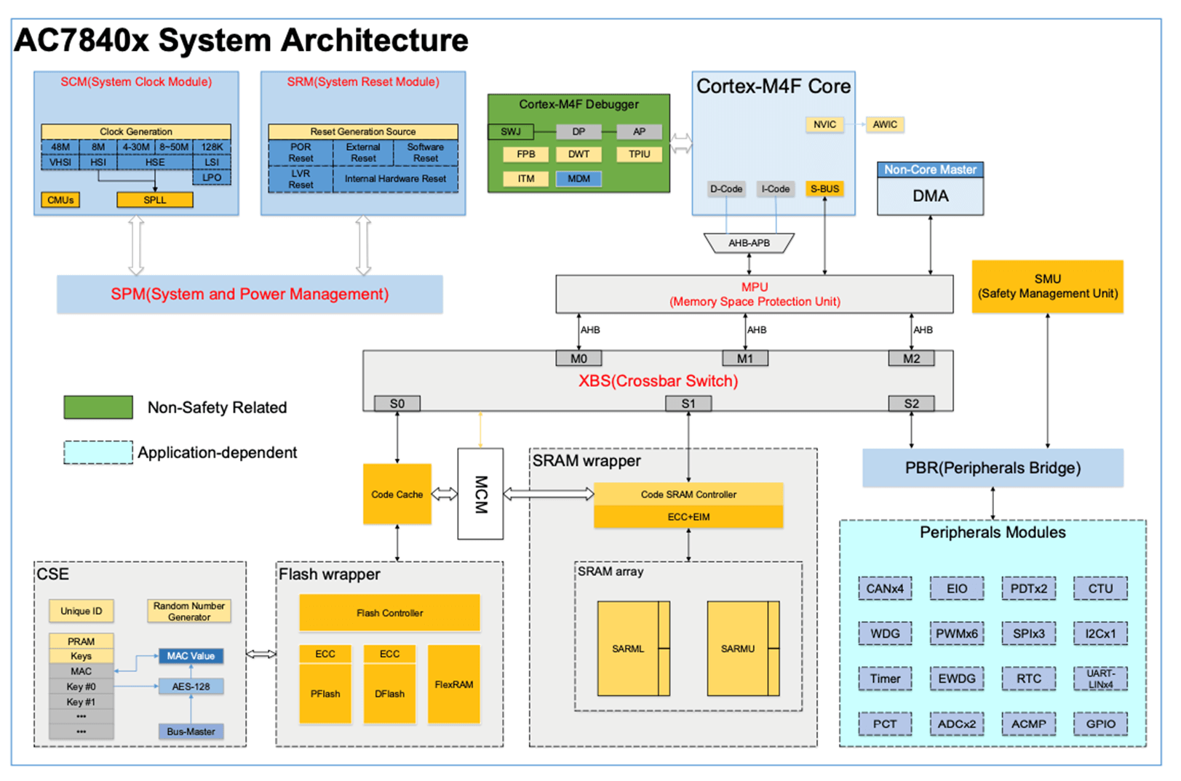Click the green Non-Safety Related legend swatch
Screen dimensions: 1181x781
98,407
